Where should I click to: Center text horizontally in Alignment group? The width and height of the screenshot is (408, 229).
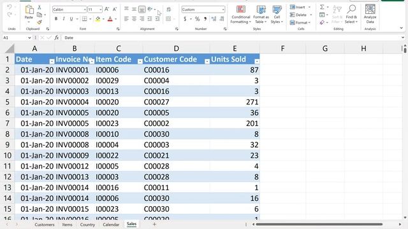coord(134,19)
